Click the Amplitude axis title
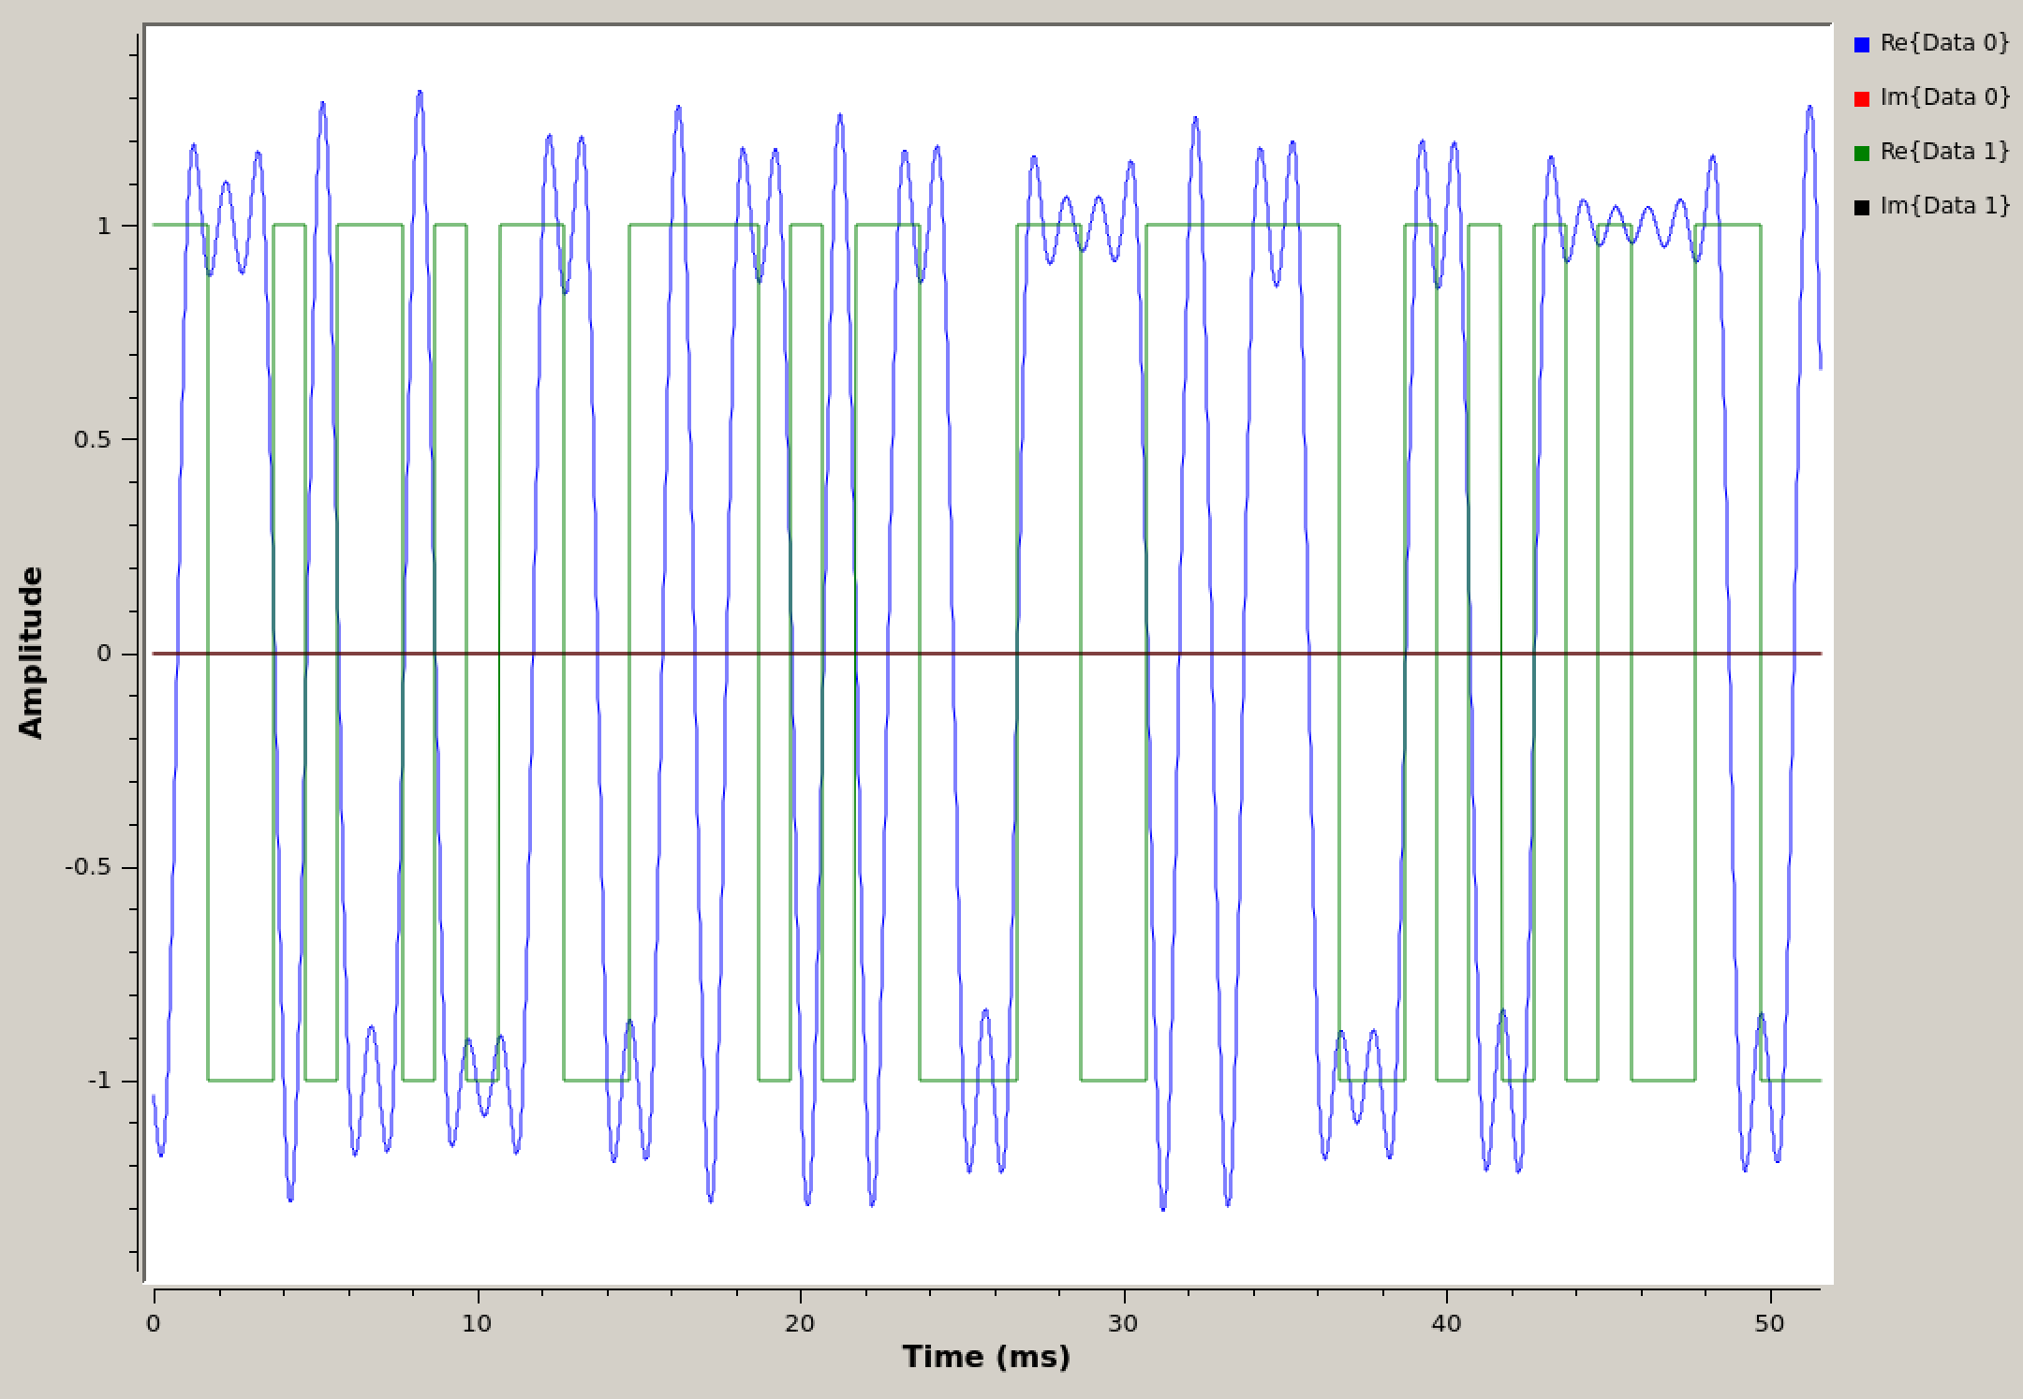Screen dimensions: 2023x1399 click(31, 653)
